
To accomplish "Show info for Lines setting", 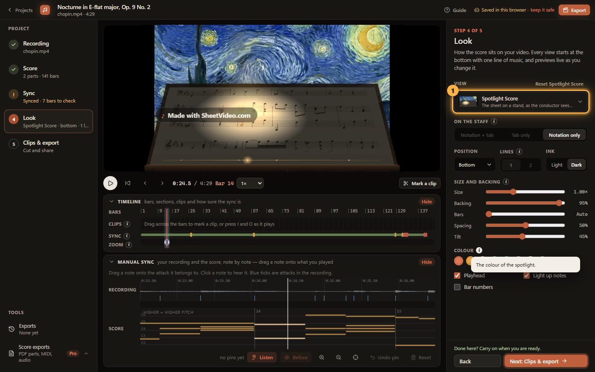I will point(519,152).
